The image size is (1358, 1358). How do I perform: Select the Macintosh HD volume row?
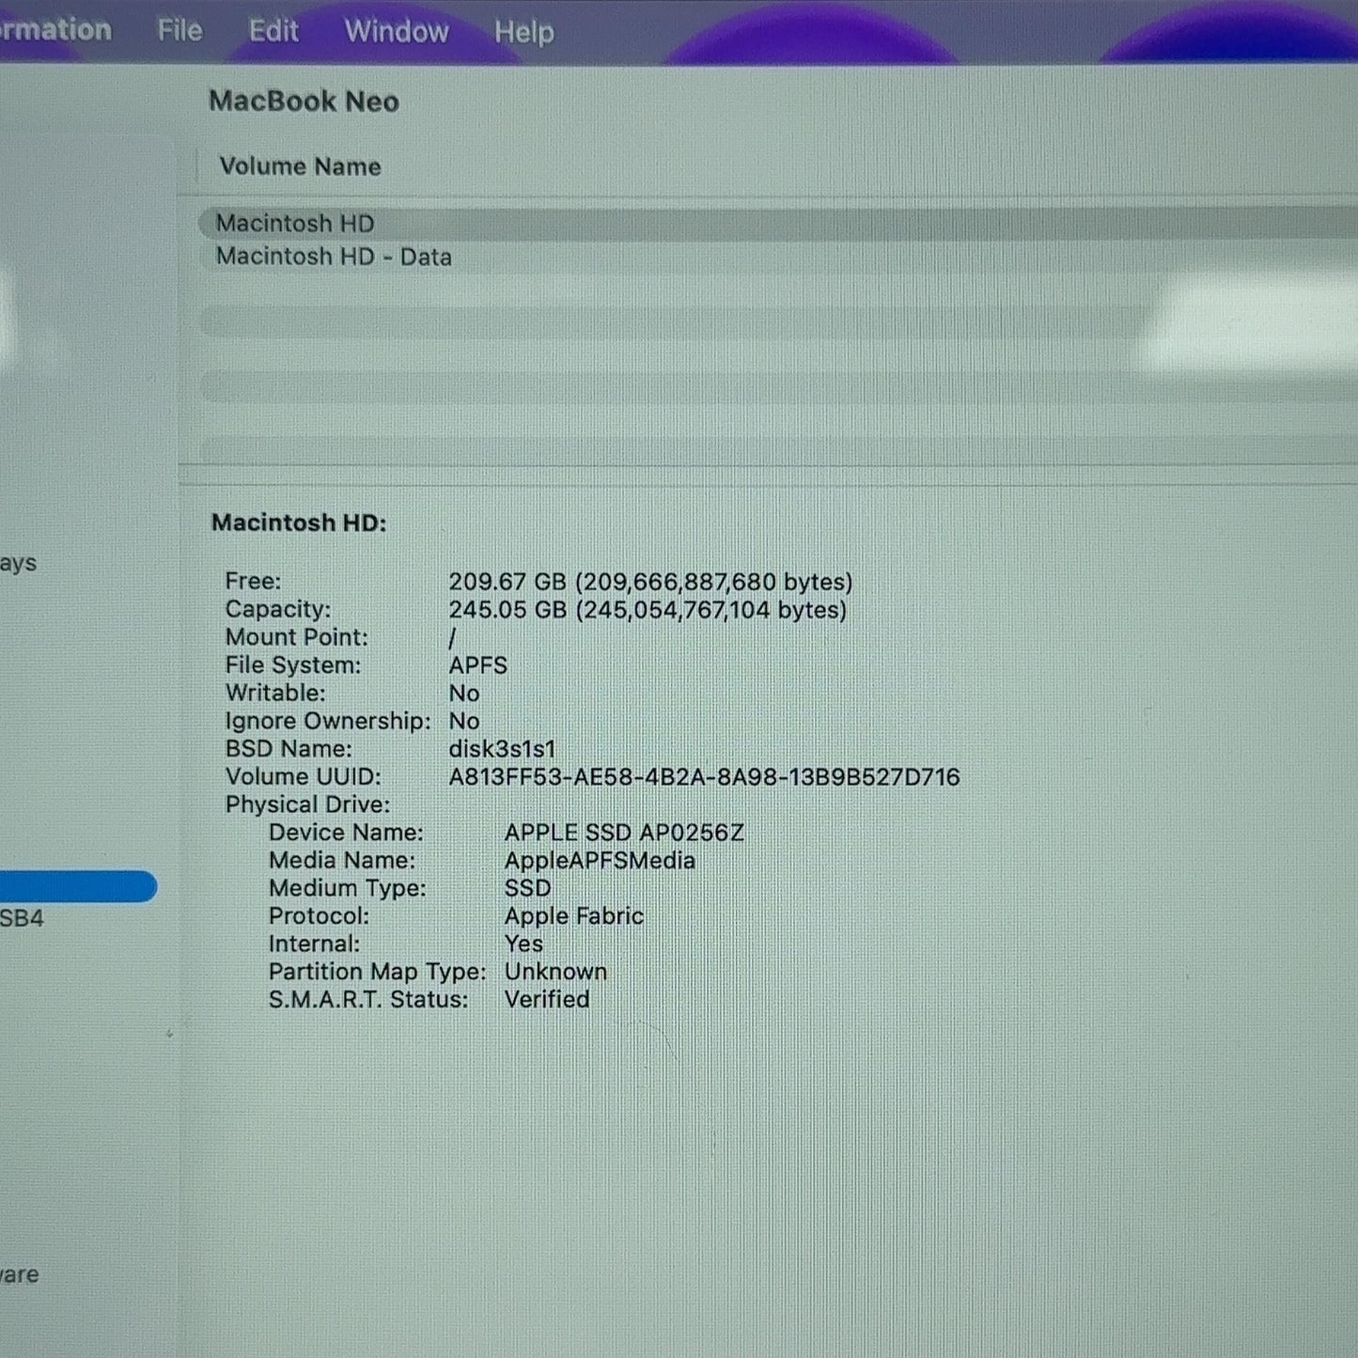click(778, 224)
